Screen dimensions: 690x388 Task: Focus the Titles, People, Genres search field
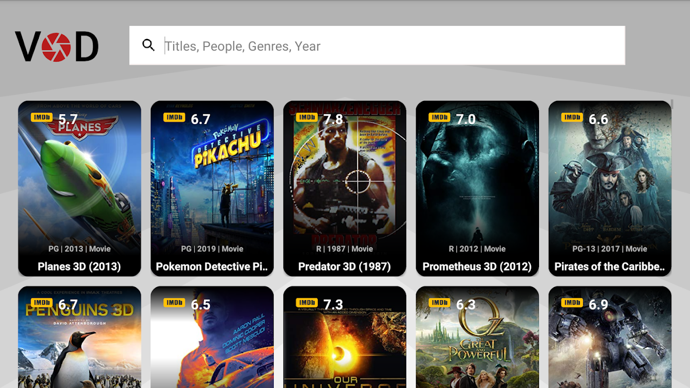point(377,45)
